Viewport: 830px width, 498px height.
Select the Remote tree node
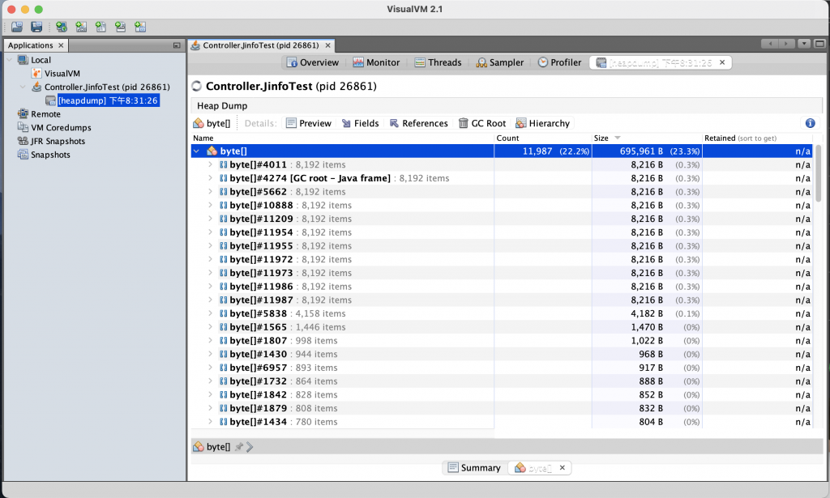pos(45,114)
